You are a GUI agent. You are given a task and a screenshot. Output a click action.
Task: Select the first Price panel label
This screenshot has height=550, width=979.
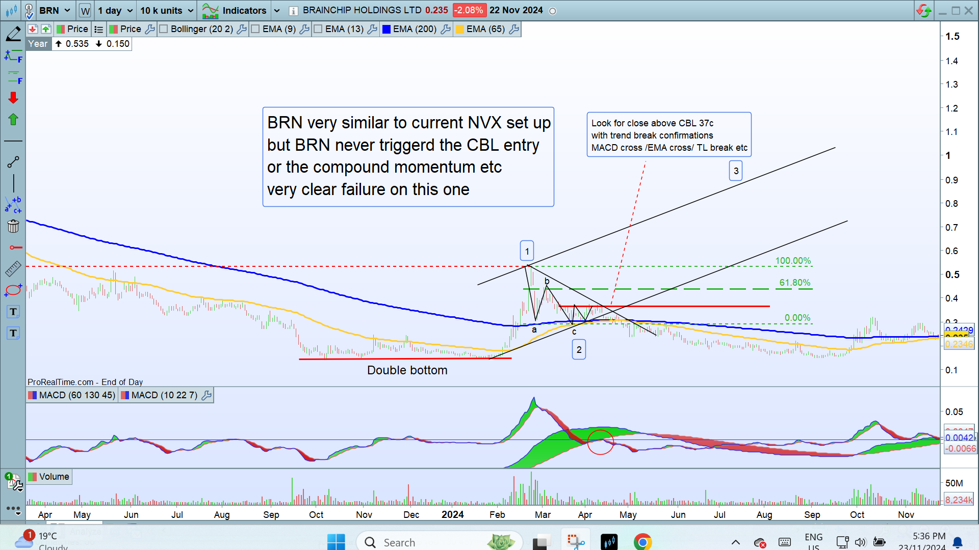click(x=73, y=29)
